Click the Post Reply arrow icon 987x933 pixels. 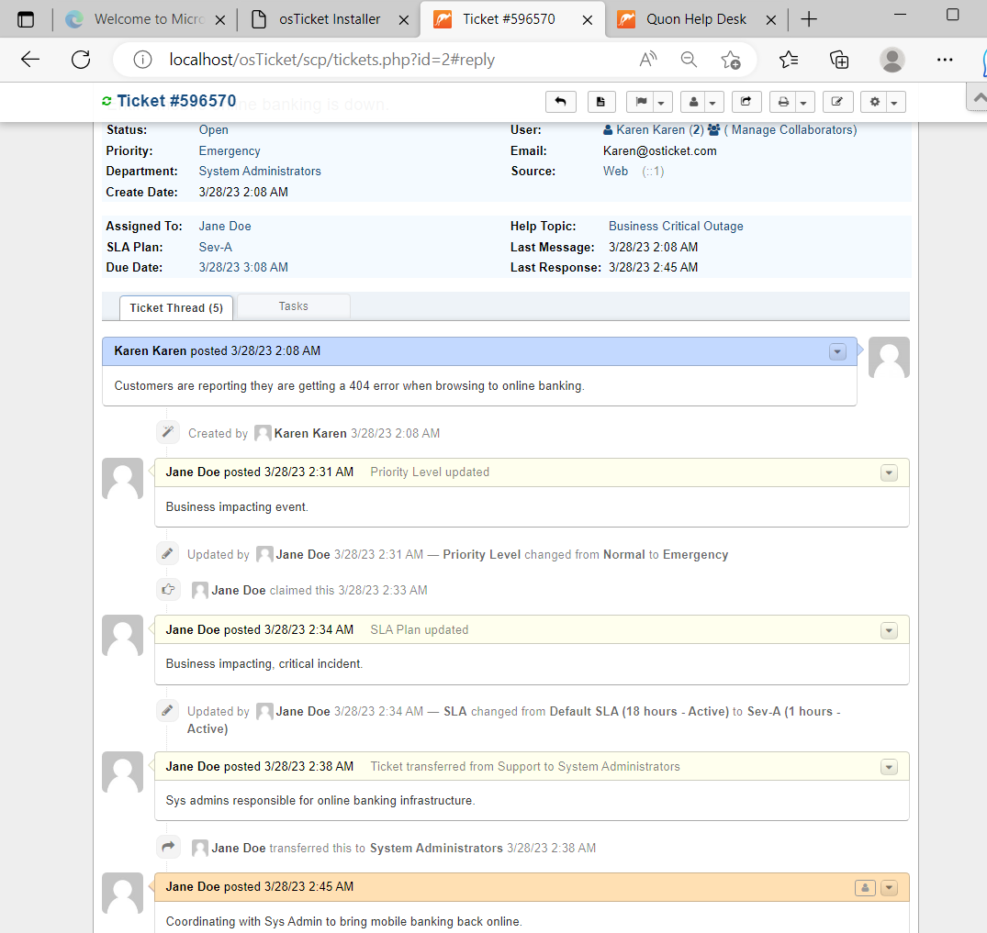tap(561, 102)
